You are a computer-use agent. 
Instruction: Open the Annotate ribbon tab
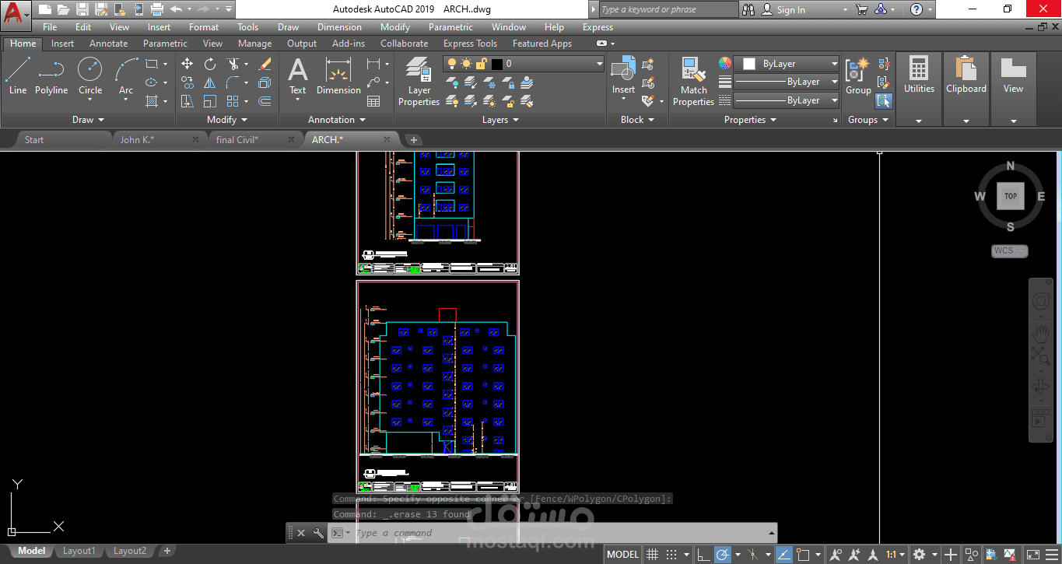click(x=108, y=44)
